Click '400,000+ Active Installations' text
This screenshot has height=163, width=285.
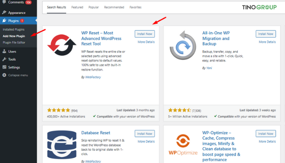[x=66, y=117]
